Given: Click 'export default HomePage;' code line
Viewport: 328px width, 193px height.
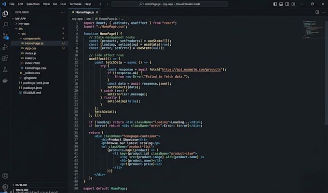Looking at the screenshot, I should [x=105, y=188].
